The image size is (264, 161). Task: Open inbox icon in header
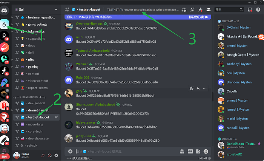pos(250,9)
